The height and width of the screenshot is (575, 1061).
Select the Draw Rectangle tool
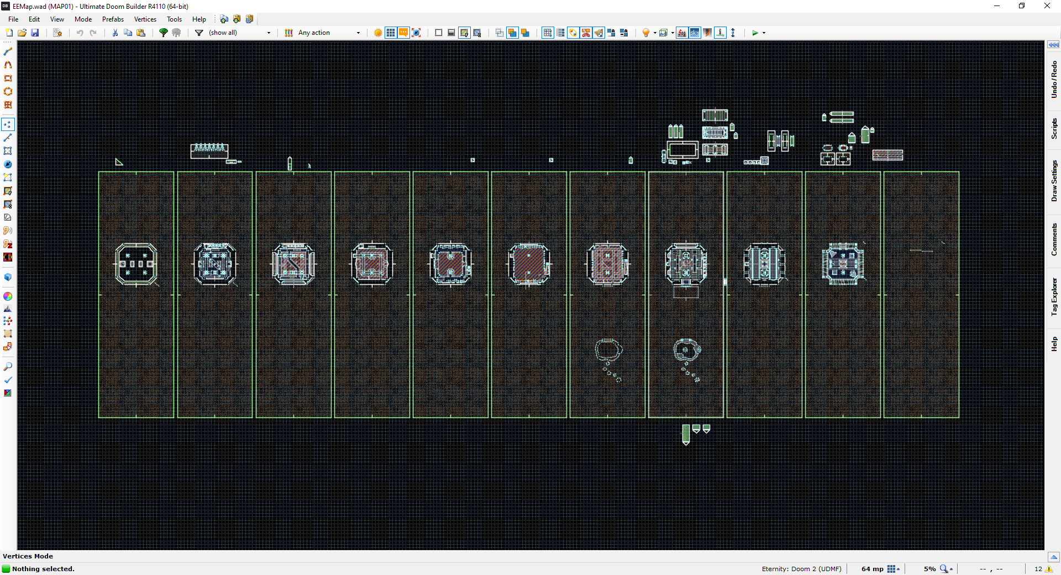coord(8,78)
